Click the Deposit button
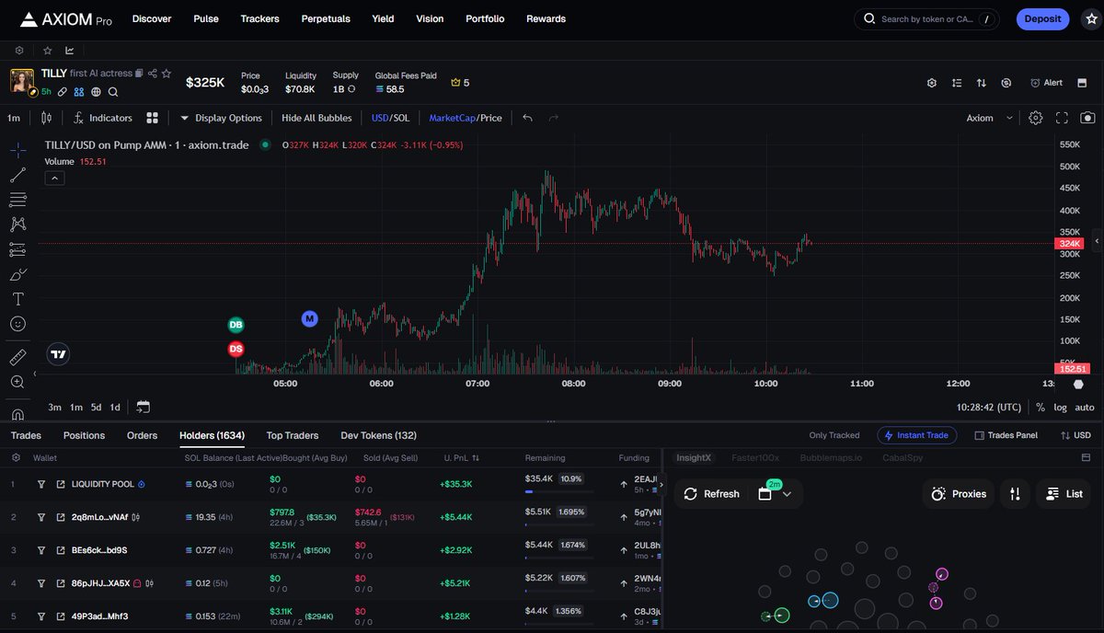Image resolution: width=1104 pixels, height=633 pixels. (1042, 18)
